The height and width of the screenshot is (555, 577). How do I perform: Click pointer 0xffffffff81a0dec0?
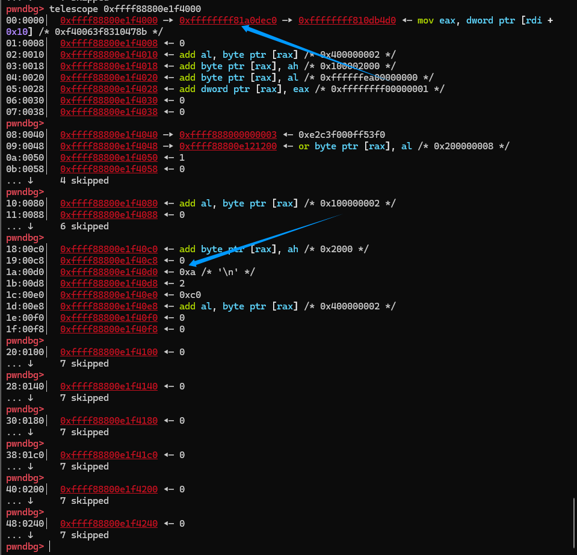(228, 20)
